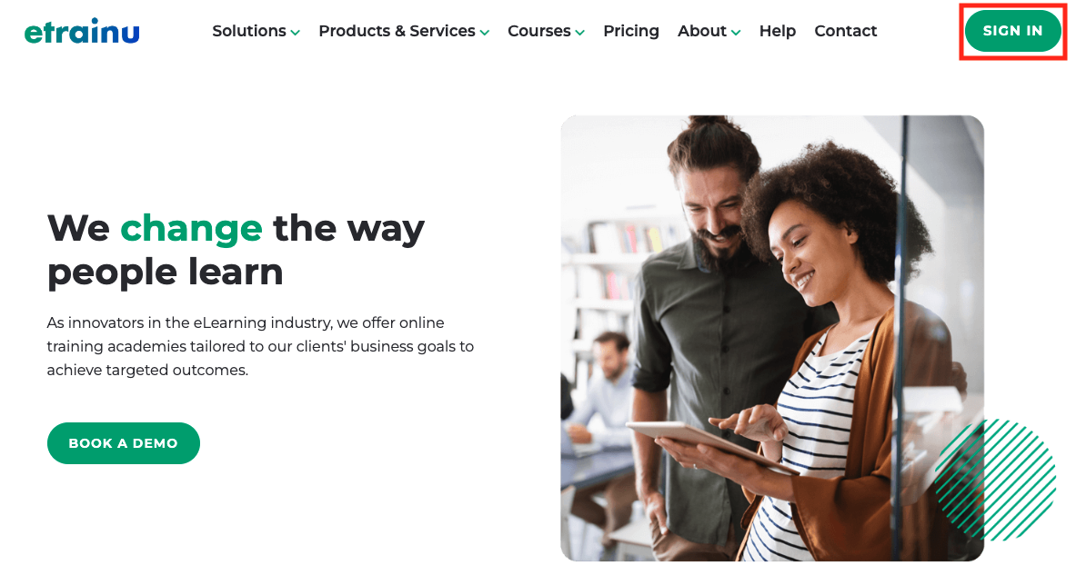Click the hero photo of two people
Image resolution: width=1086 pixels, height=575 pixels.
coord(771,338)
